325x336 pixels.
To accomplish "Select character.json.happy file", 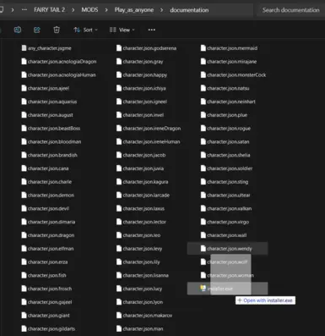I will [142, 74].
